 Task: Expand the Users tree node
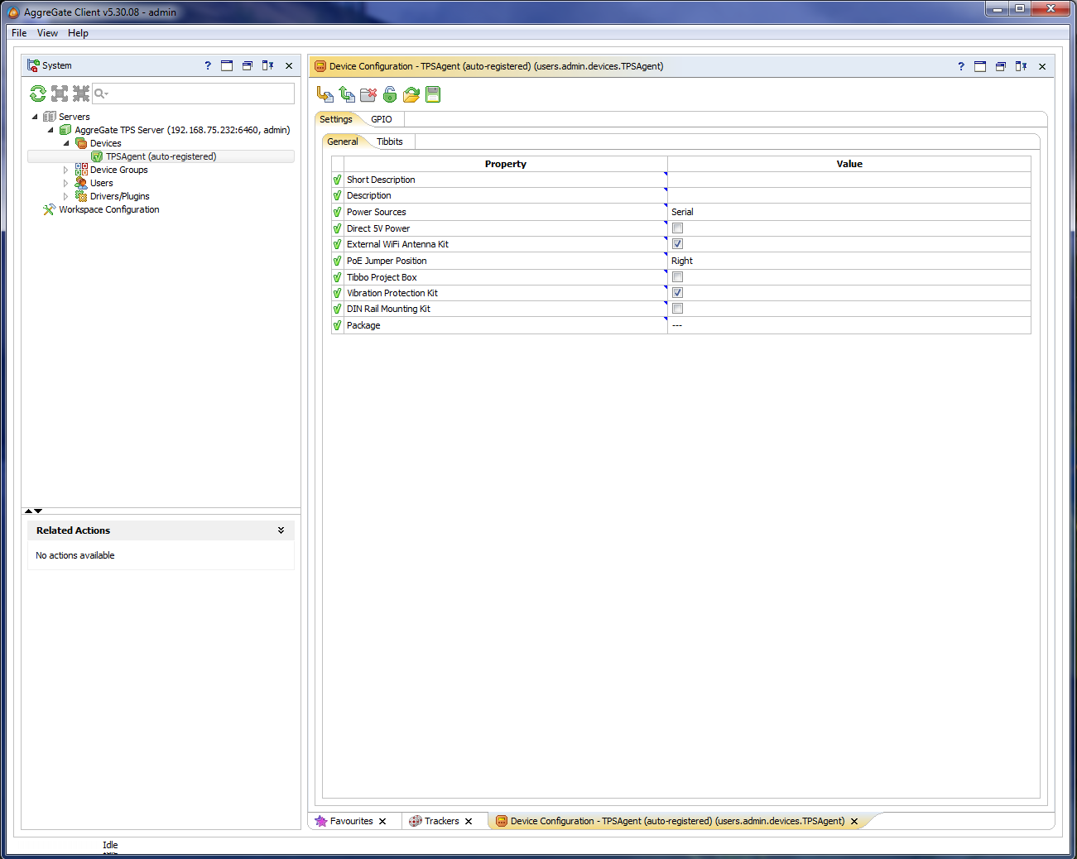pyautogui.click(x=66, y=183)
